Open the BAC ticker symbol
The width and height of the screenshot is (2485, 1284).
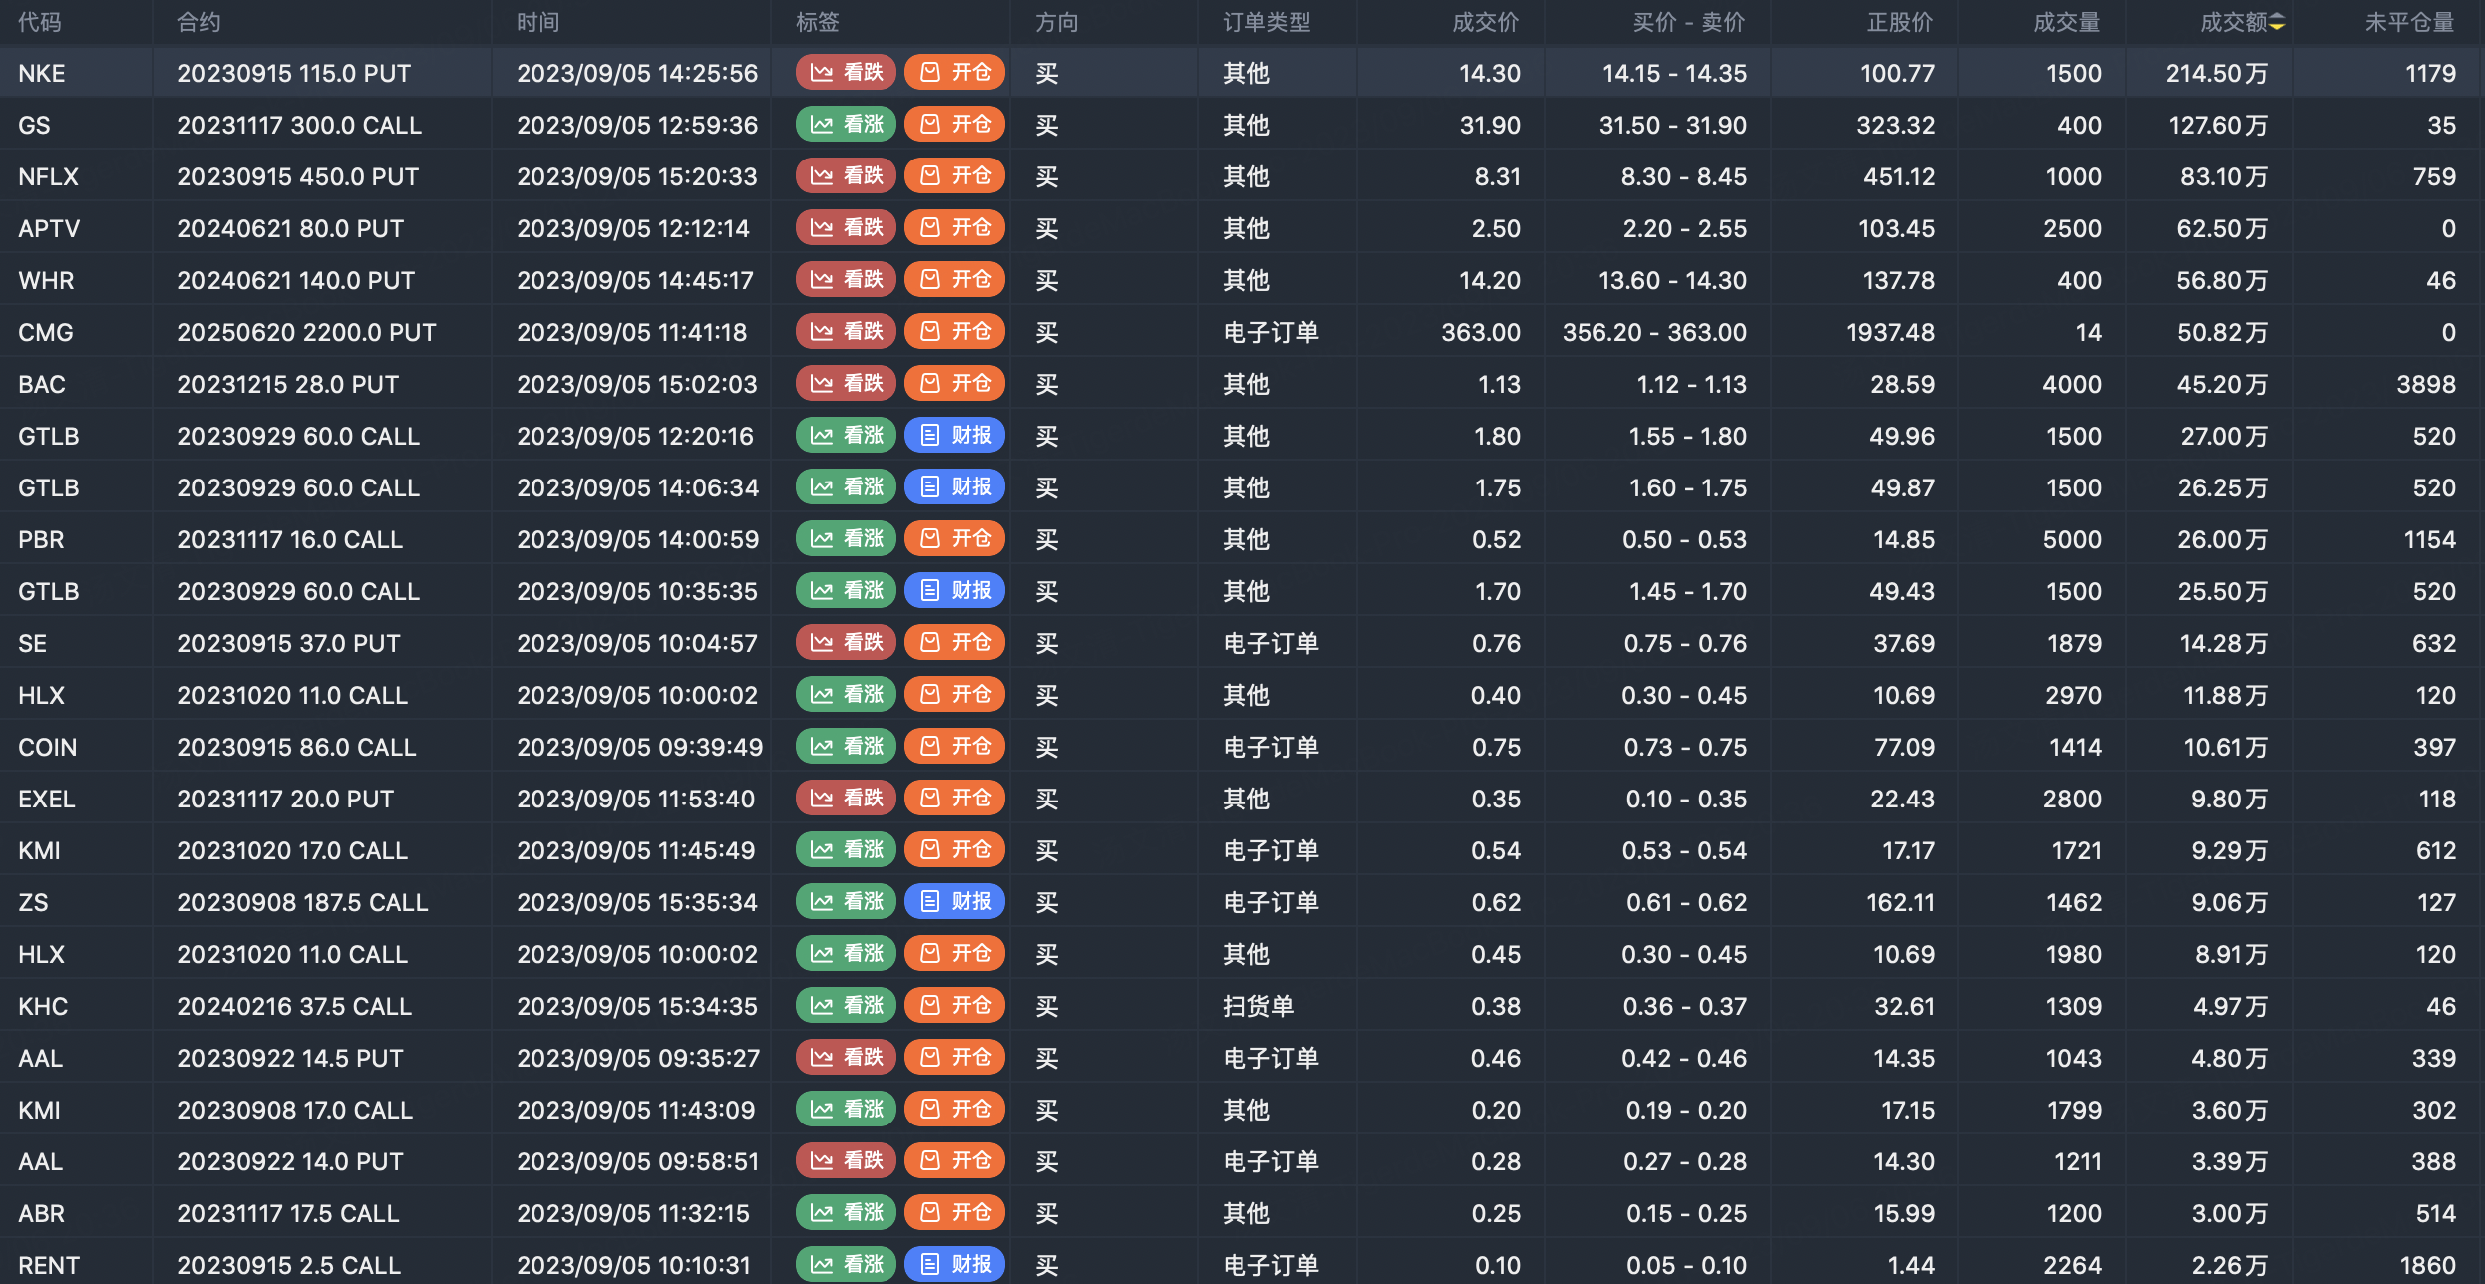[42, 384]
